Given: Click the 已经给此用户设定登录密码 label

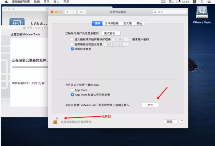Looking at the screenshot, I should click(x=82, y=33).
